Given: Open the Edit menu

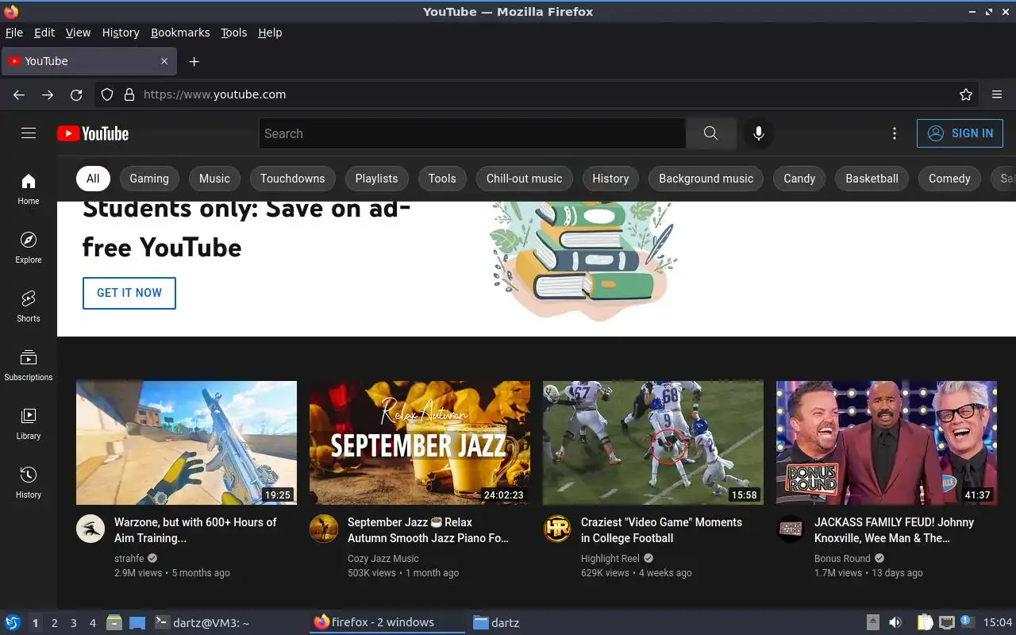Looking at the screenshot, I should click(44, 33).
